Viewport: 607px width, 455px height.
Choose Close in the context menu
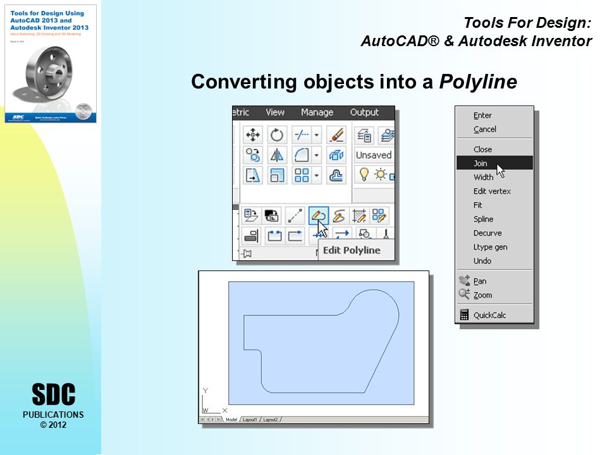point(494,149)
